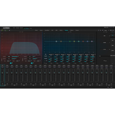Screen dimensions: 115x115
Task: Select the teal PEQ node
Action: 79,41
